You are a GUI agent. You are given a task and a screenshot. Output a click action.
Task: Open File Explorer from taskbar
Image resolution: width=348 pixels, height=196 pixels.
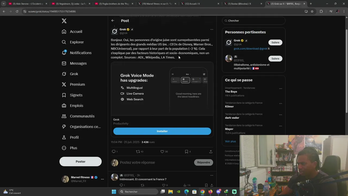(170, 192)
